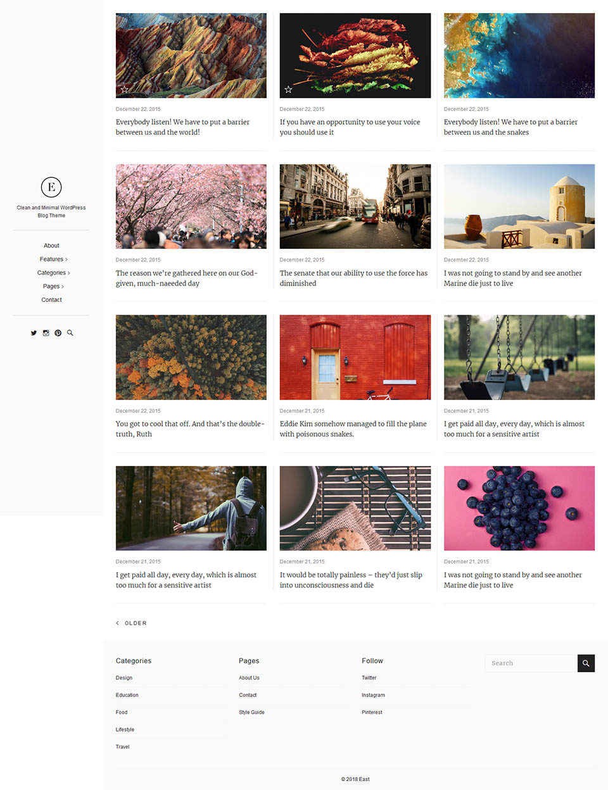The width and height of the screenshot is (608, 790).
Task: Click into the footer Search field
Action: 530,663
